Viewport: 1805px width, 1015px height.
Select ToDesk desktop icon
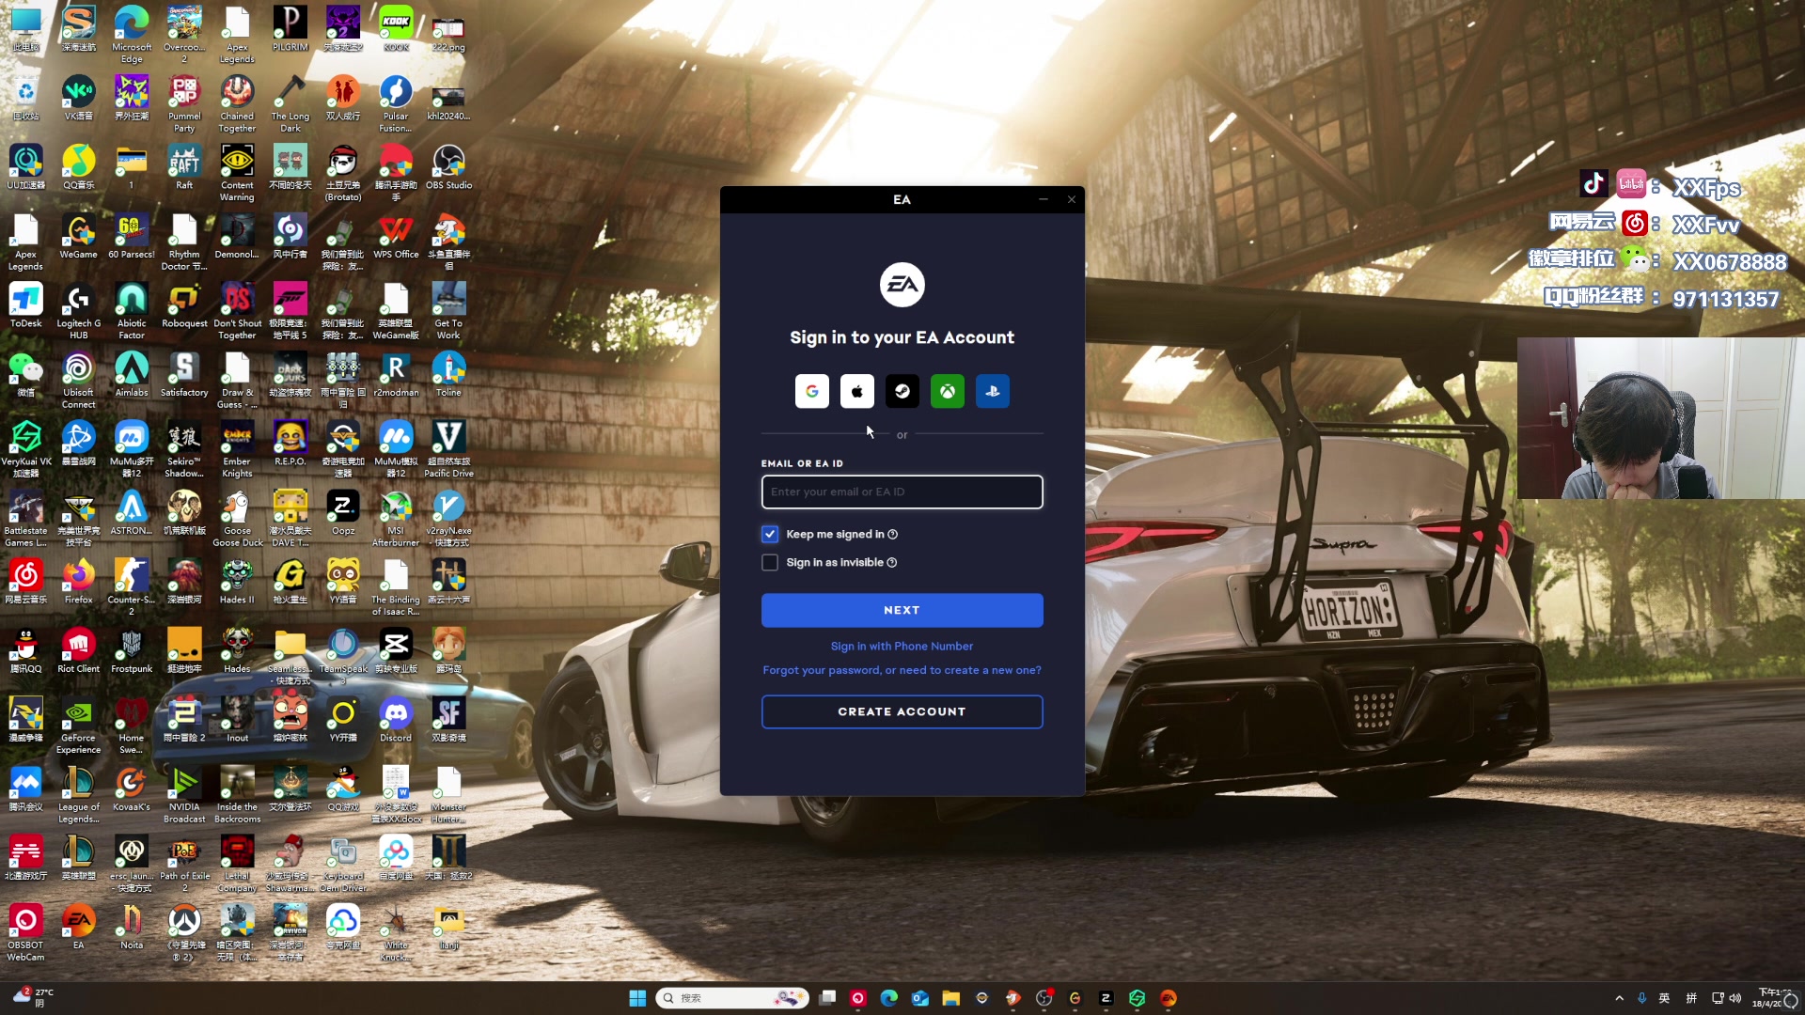tap(25, 305)
